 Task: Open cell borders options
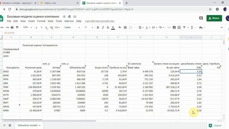pos(125,28)
